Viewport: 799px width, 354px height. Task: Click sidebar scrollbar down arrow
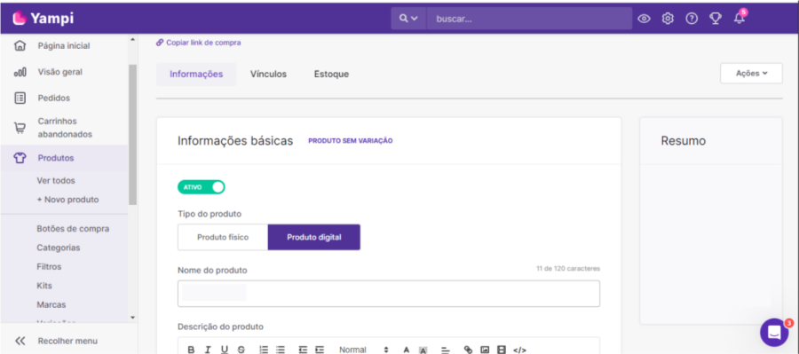[x=132, y=318]
